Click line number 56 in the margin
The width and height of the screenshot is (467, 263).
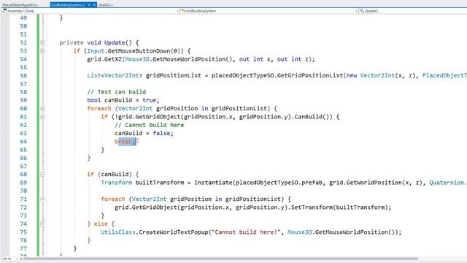click(23, 75)
